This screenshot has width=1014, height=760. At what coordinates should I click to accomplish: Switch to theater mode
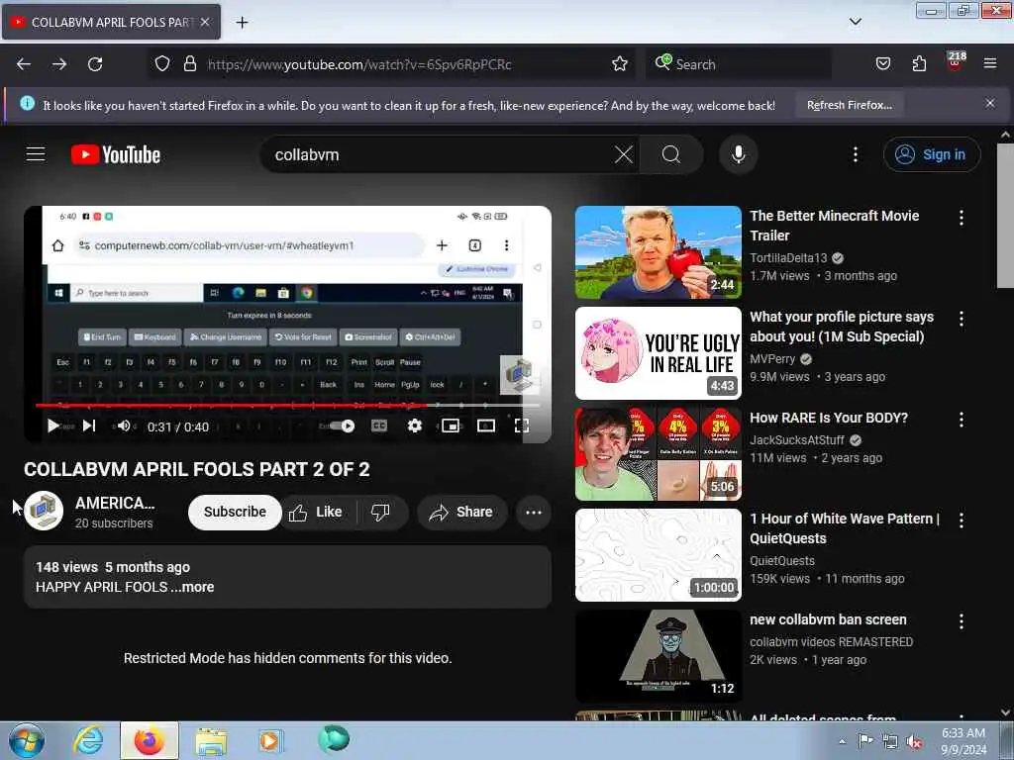485,426
